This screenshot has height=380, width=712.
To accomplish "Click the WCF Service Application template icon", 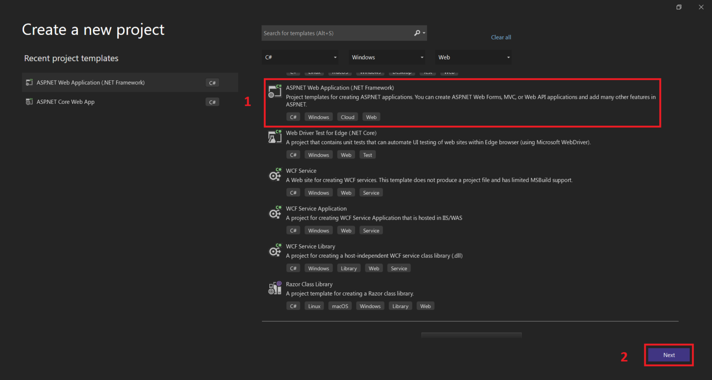I will pos(275,212).
